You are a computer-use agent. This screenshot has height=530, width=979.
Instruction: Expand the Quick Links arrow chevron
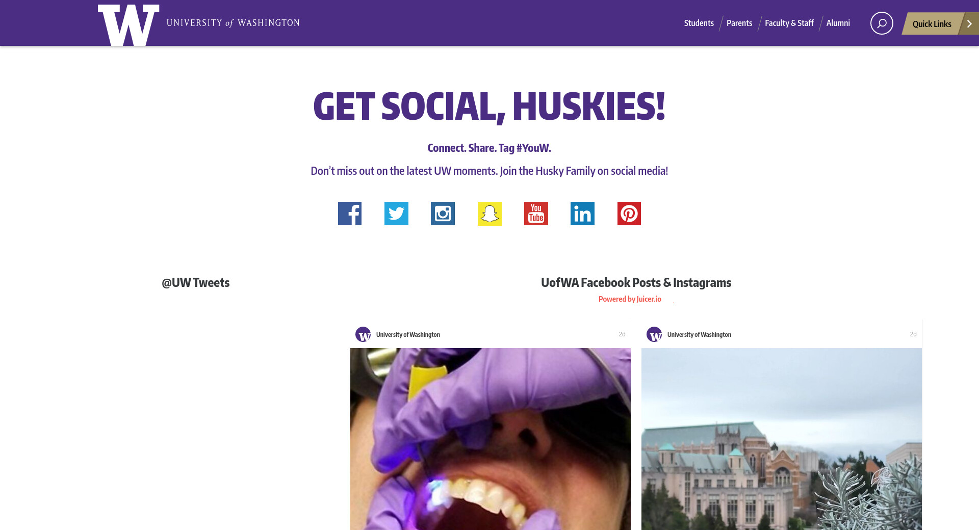(x=970, y=23)
